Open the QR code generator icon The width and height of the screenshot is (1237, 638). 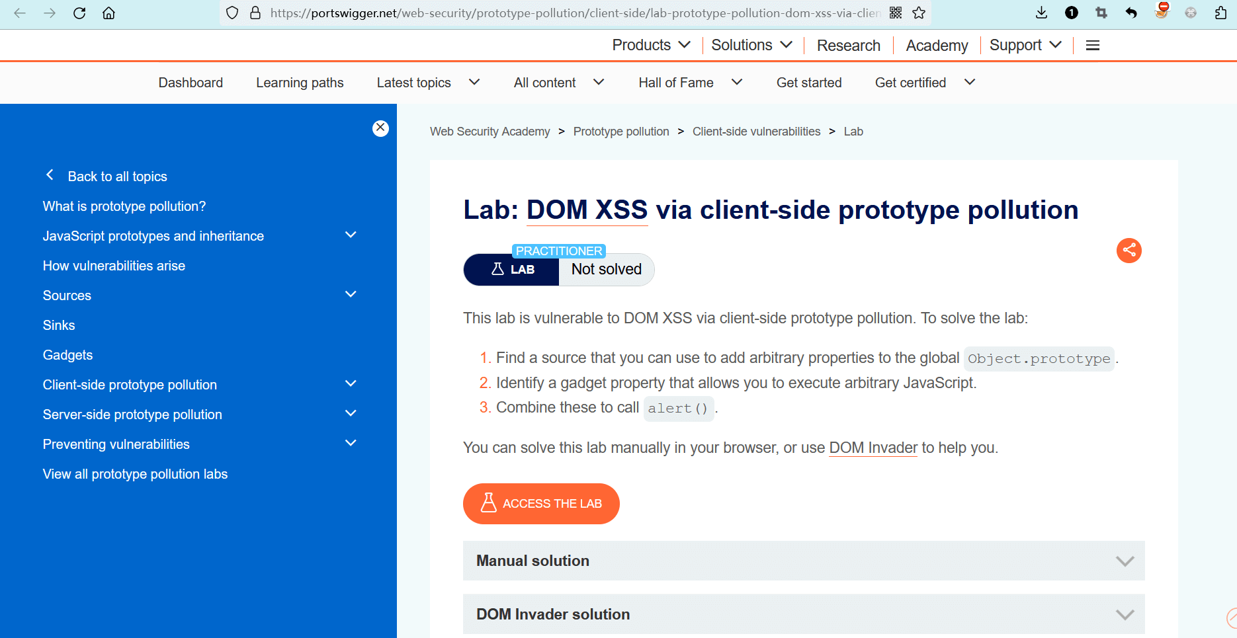pyautogui.click(x=896, y=13)
